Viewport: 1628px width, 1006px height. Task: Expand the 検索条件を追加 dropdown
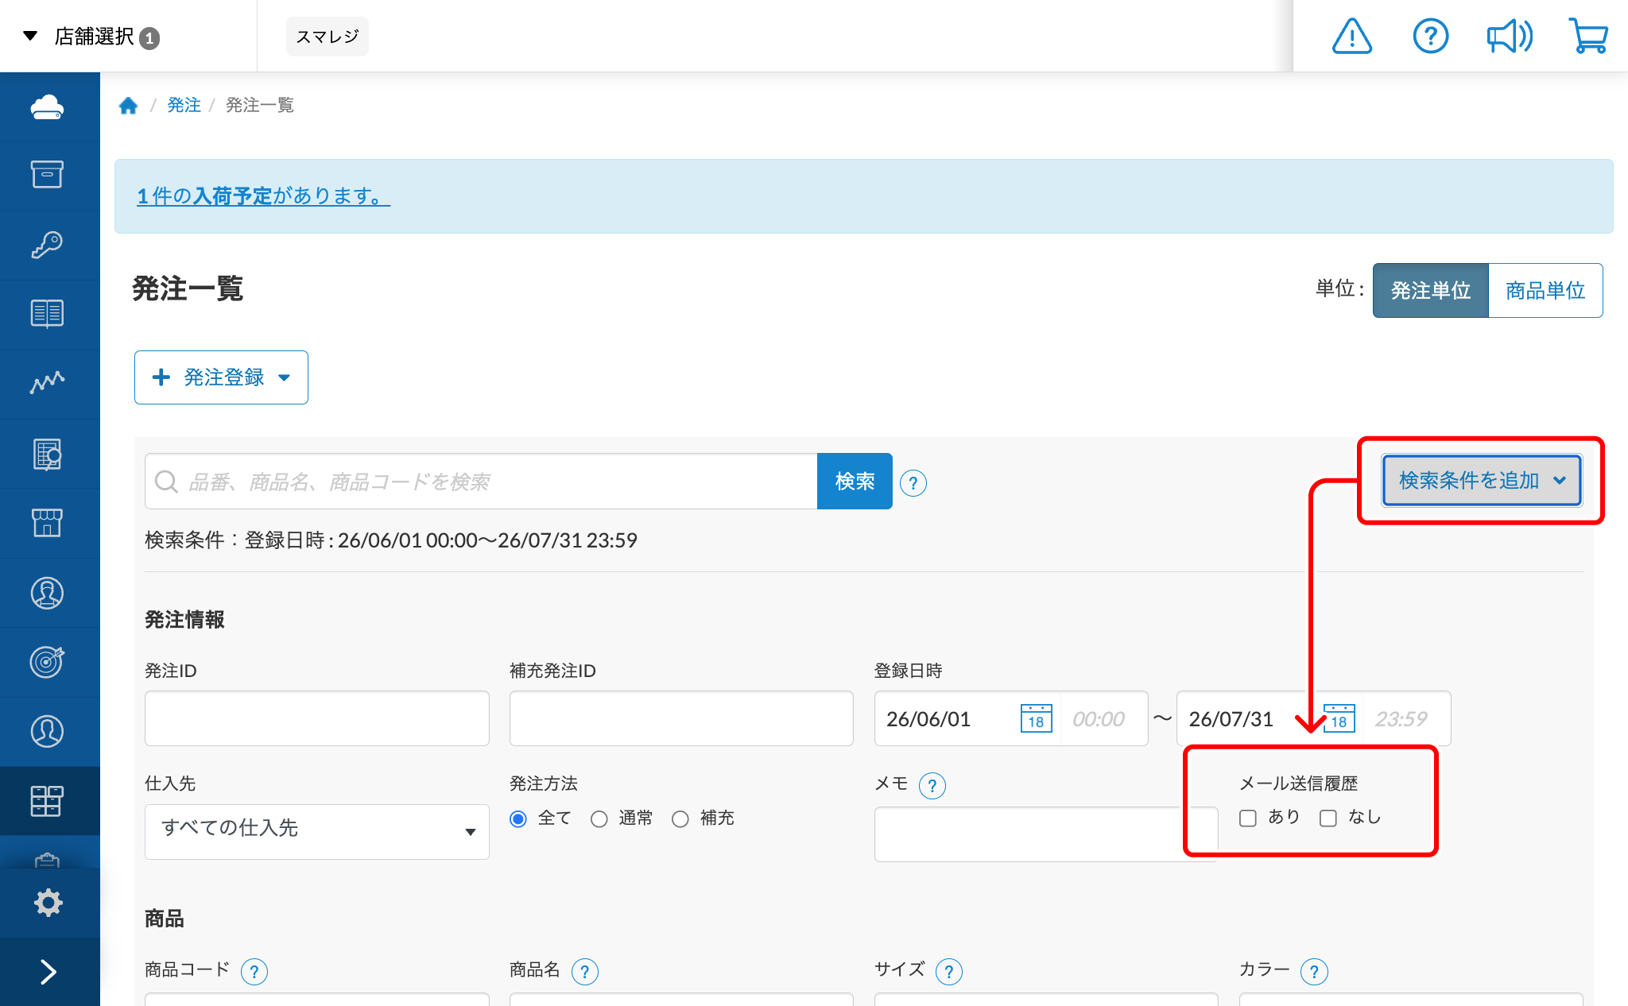click(x=1482, y=480)
